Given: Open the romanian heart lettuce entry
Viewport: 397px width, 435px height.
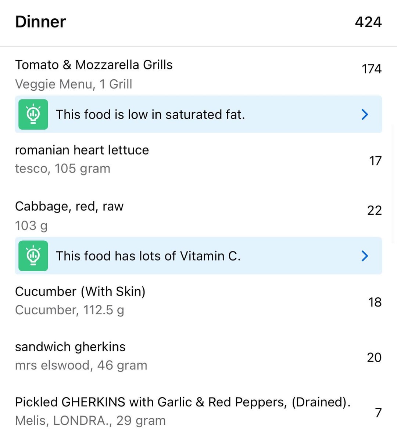Looking at the screenshot, I should (x=198, y=160).
